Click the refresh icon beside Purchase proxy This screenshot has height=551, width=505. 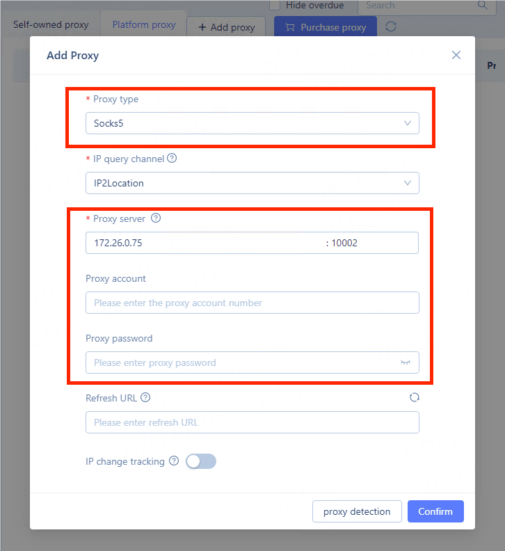pyautogui.click(x=391, y=26)
